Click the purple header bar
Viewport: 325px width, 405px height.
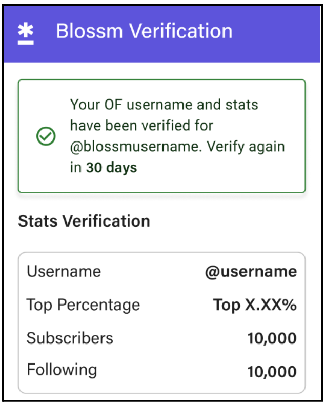[162, 34]
